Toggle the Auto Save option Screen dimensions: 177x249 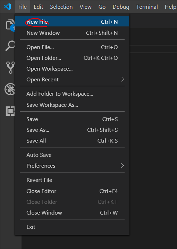click(x=72, y=155)
